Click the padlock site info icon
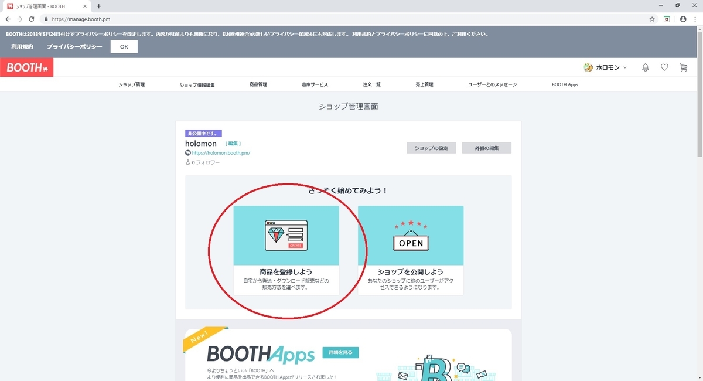This screenshot has height=381, width=703. (47, 19)
